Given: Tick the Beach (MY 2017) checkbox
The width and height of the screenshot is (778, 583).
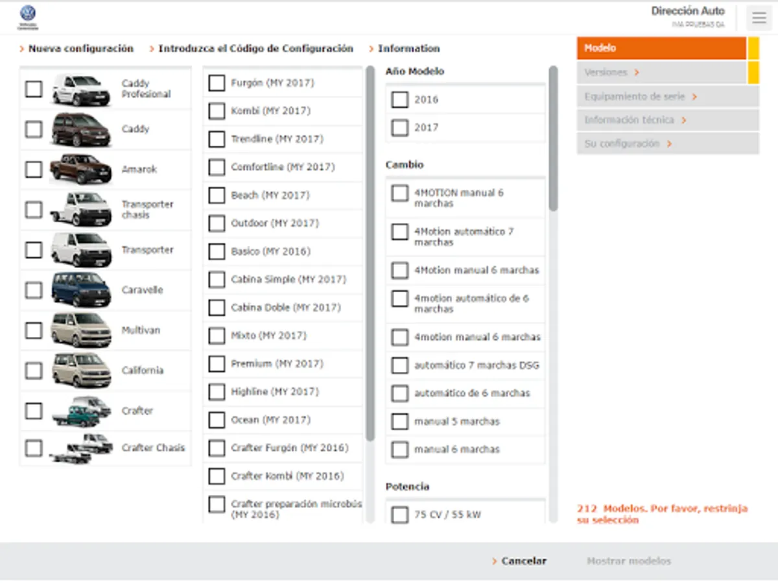Looking at the screenshot, I should (217, 195).
